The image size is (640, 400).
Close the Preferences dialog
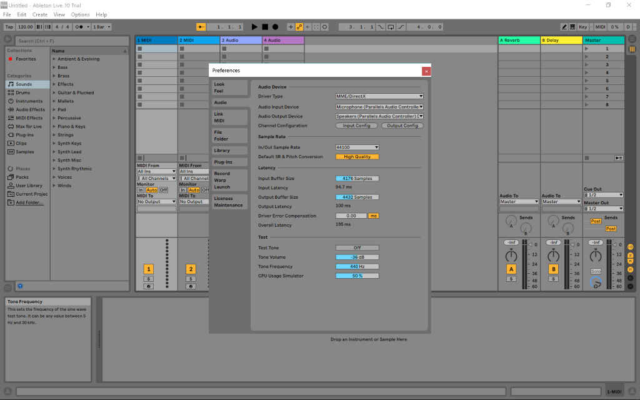[x=426, y=71]
